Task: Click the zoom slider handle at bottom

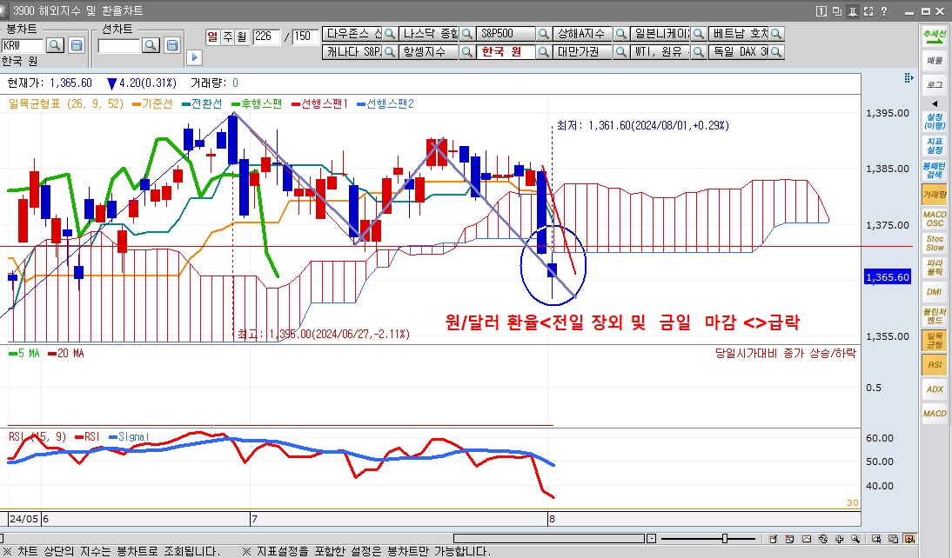Action: point(725,539)
